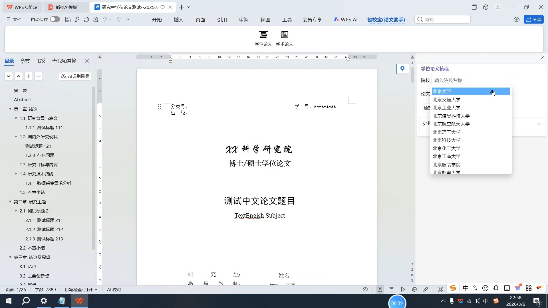Screen dimensions: 548x308
Task: Click the print icon in quick toolbar
Action: (86, 20)
